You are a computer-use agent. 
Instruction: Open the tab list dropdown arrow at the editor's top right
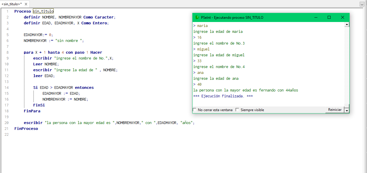pyautogui.click(x=362, y=4)
